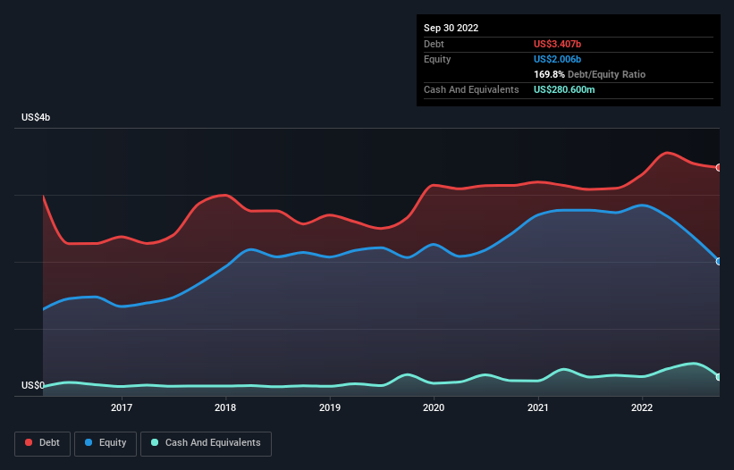Click the blue Equity endpoint marker
Viewport: 734px width, 470px height.
(x=719, y=262)
